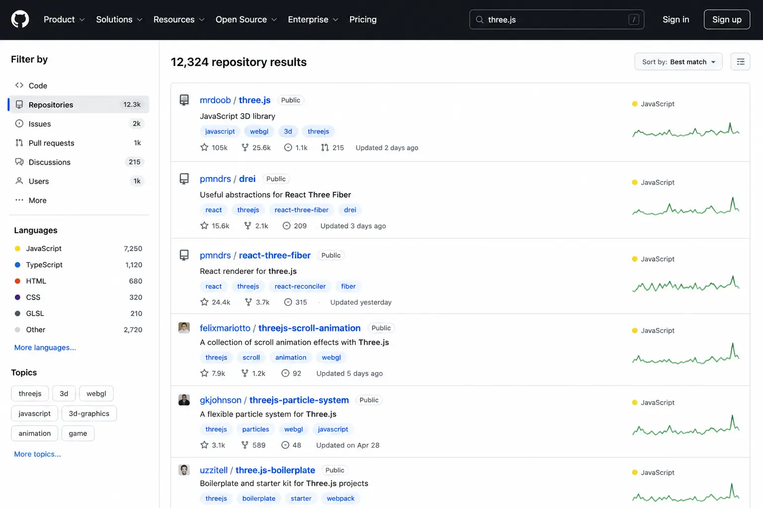Image resolution: width=763 pixels, height=508 pixels.
Task: Click uzzitell's avatar image
Action: [184, 470]
